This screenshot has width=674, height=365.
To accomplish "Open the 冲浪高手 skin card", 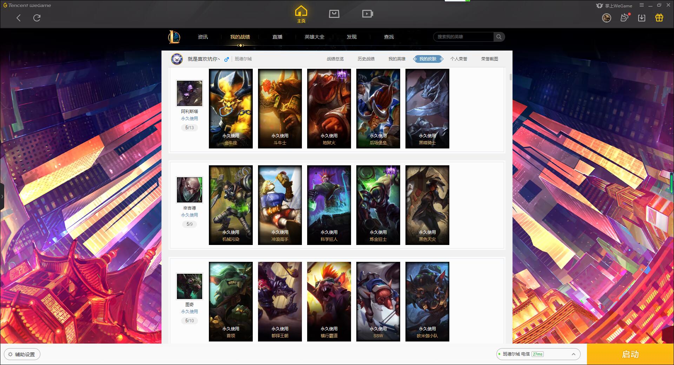I will (280, 205).
